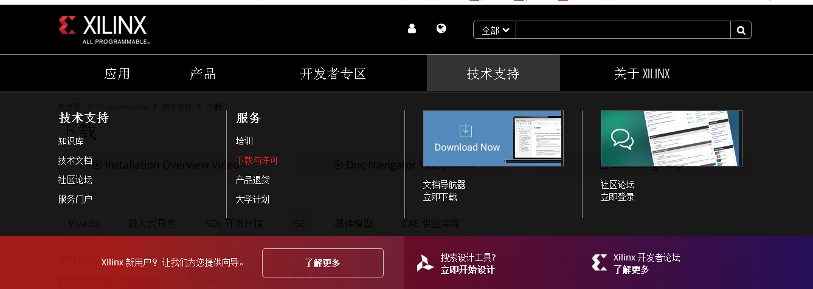Click the 技术支持 column heading
The image size is (813, 289).
(84, 118)
